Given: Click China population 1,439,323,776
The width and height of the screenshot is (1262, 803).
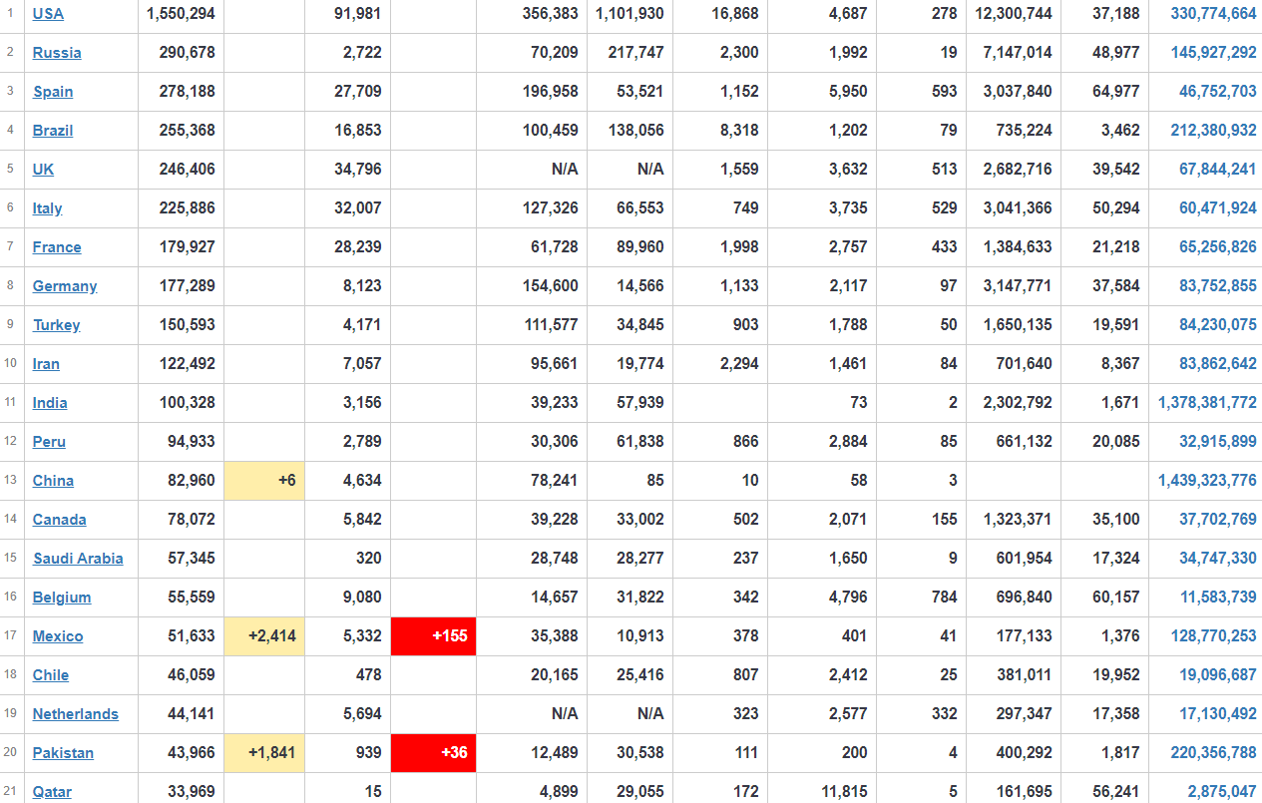Looking at the screenshot, I should tap(1207, 481).
